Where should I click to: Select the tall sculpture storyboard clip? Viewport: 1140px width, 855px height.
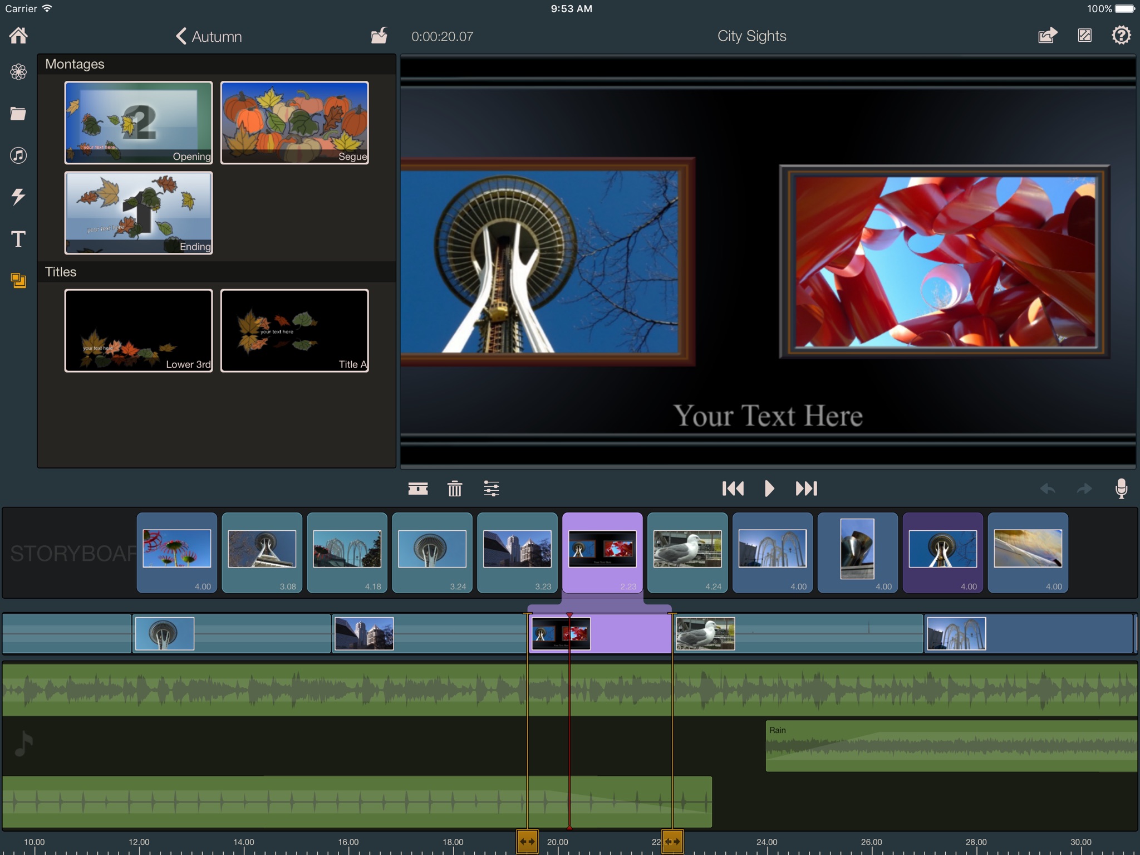858,553
